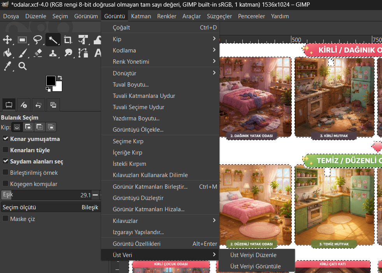
Task: Open the Tool Options tab
Action: (9, 105)
